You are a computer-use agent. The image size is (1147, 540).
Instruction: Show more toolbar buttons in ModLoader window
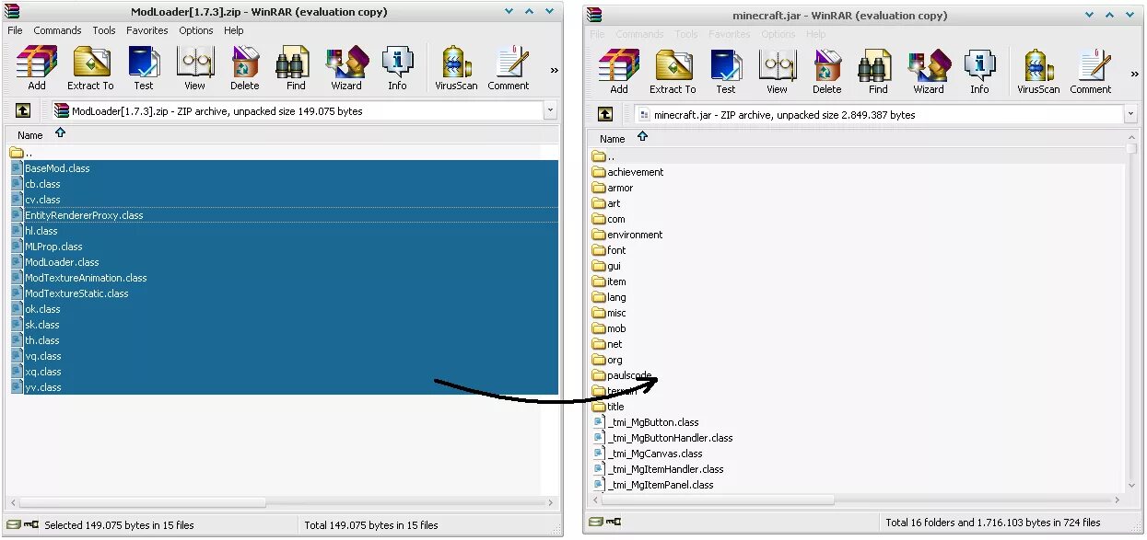click(554, 70)
